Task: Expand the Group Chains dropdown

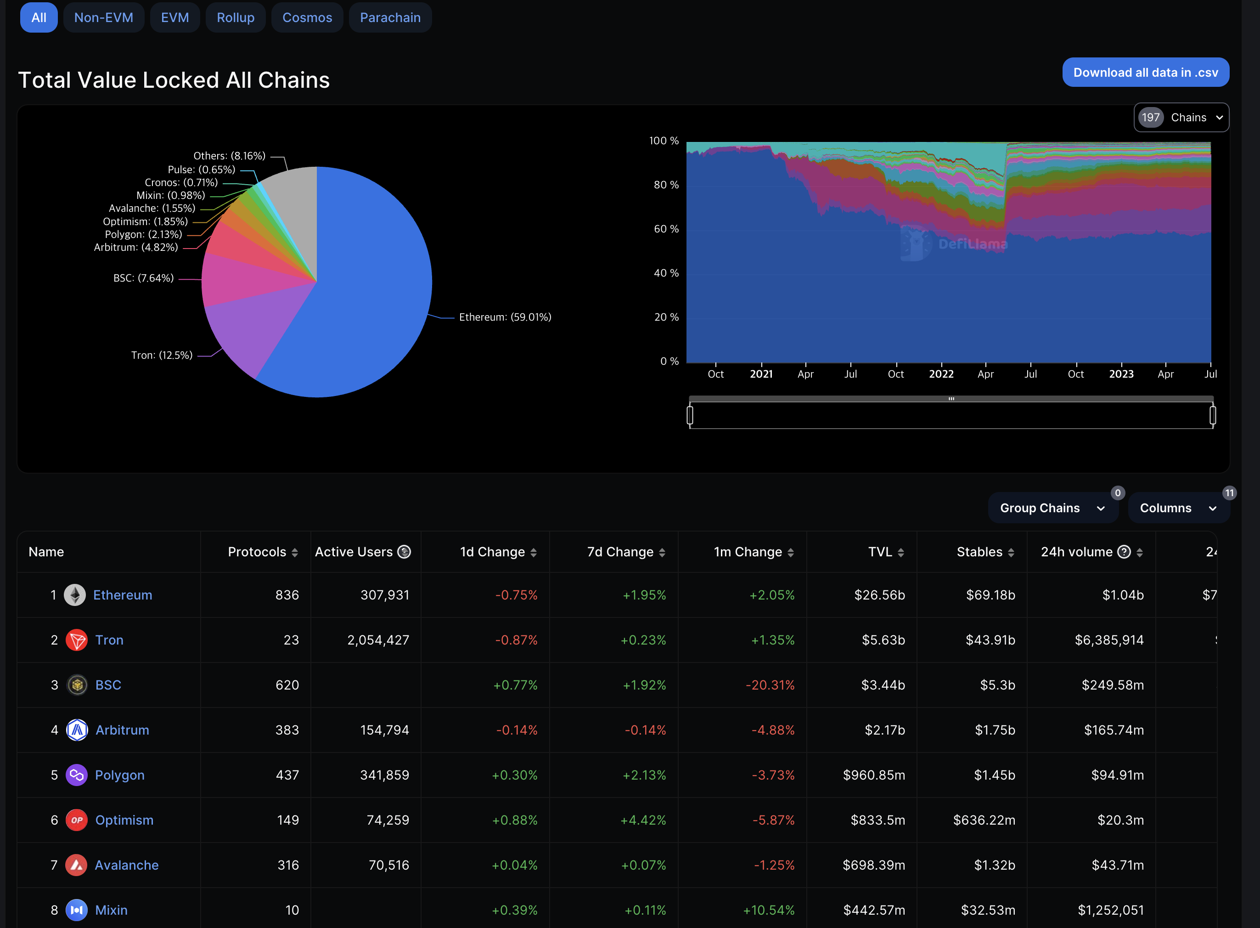Action: point(1052,508)
